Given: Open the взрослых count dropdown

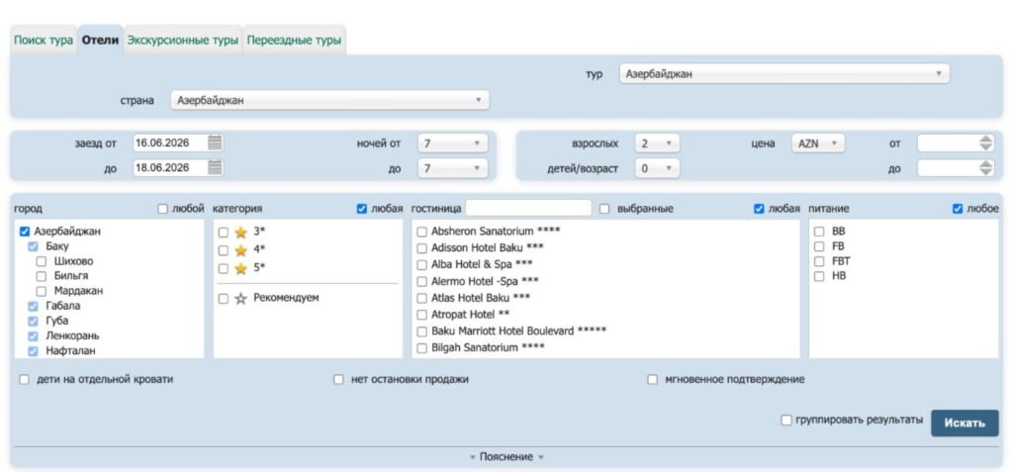Looking at the screenshot, I should (x=657, y=142).
